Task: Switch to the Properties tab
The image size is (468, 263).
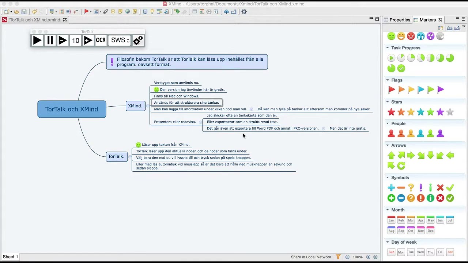Action: coord(397,20)
